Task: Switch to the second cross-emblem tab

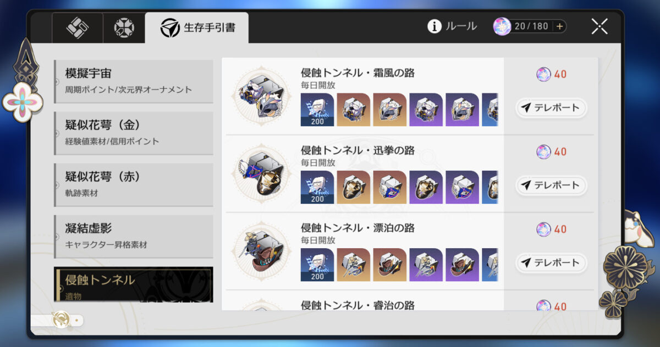Action: 124,28
